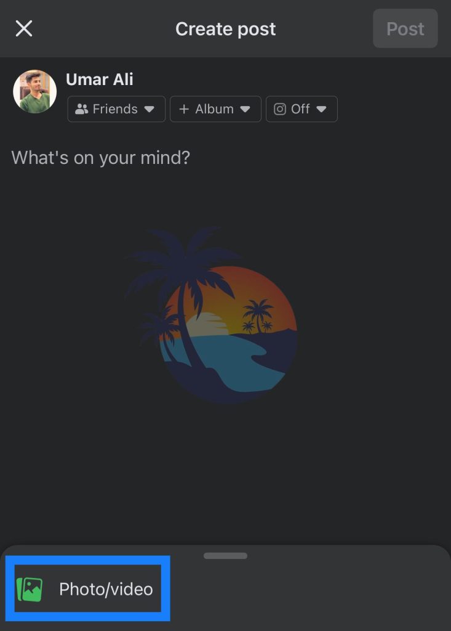The width and height of the screenshot is (451, 631).
Task: Open Umar Ali's profile picture
Action: click(x=35, y=92)
